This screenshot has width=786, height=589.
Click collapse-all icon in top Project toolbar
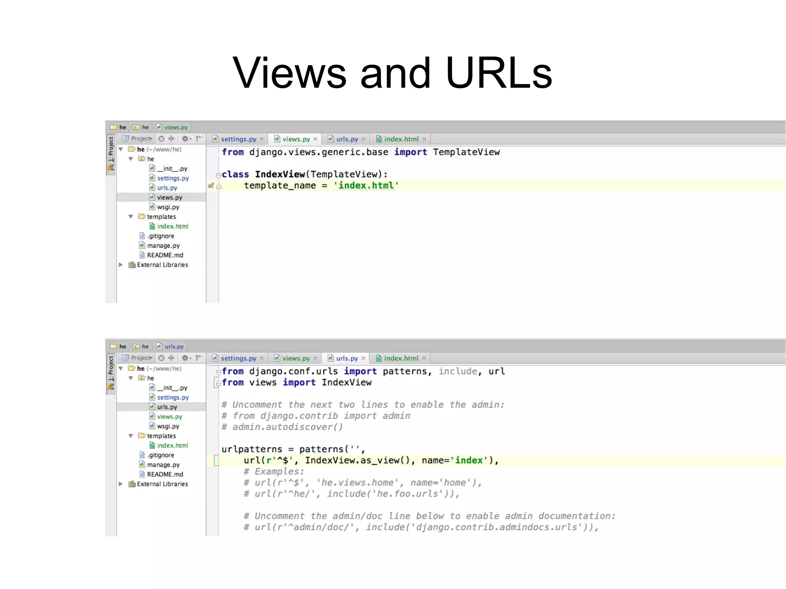tap(171, 139)
